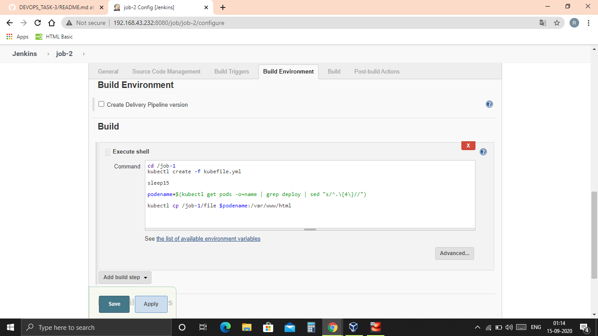Enable Create Delivery Pipeline version checkbox
The image size is (598, 336).
101,104
